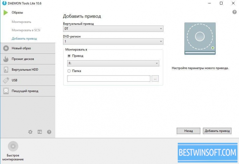Image resolution: width=239 pixels, height=164 pixels.
Task: Open the Пишущий привод section
Action: click(x=28, y=91)
